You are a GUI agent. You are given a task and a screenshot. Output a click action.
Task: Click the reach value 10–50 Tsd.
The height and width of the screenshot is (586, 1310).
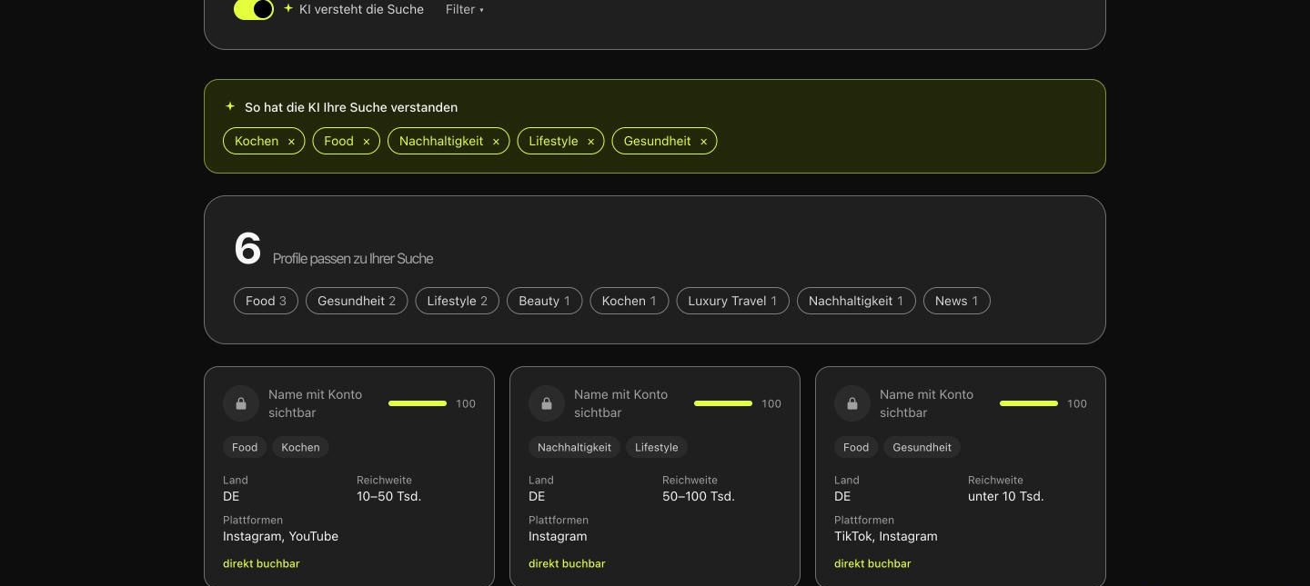pos(388,496)
